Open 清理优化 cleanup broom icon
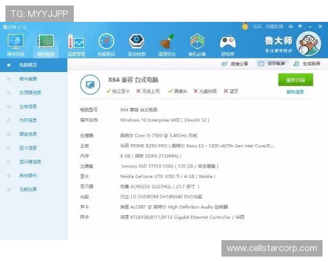 point(167,45)
